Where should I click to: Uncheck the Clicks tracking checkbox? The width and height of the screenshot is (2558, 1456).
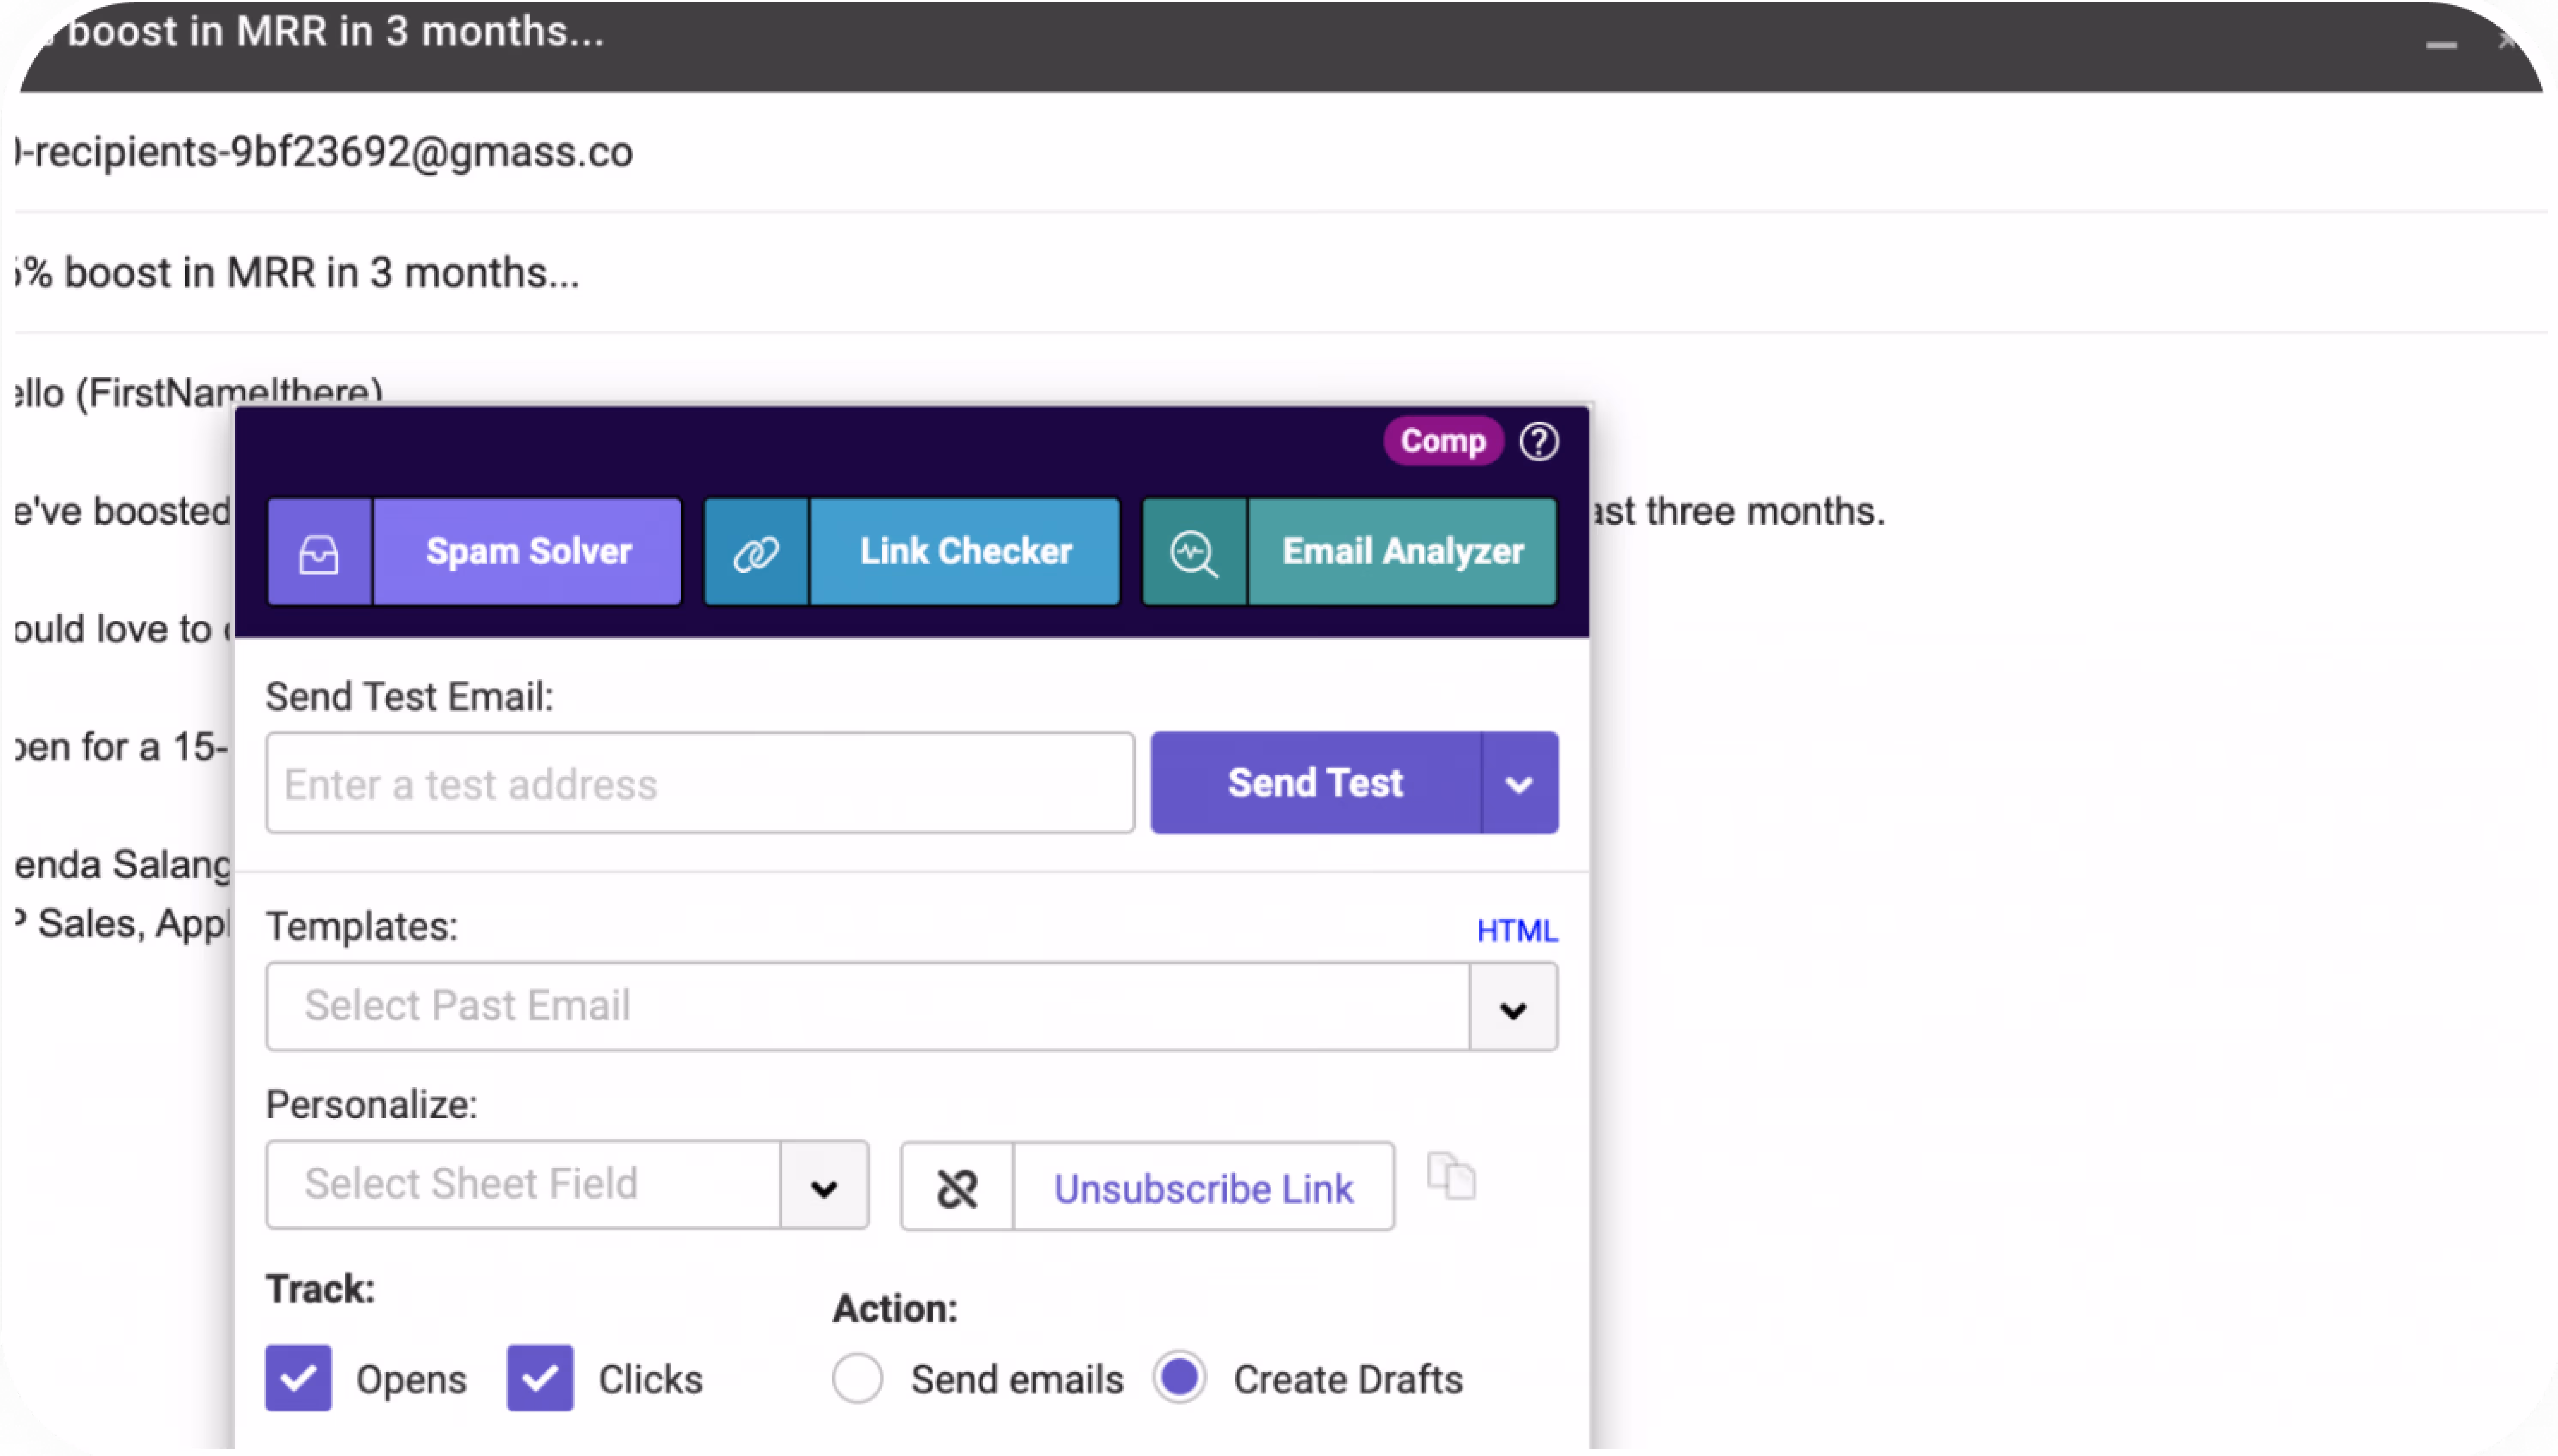(540, 1378)
